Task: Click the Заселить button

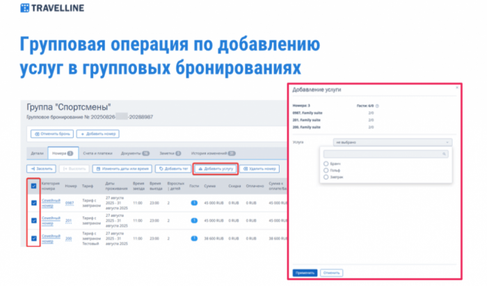Action: pos(41,169)
